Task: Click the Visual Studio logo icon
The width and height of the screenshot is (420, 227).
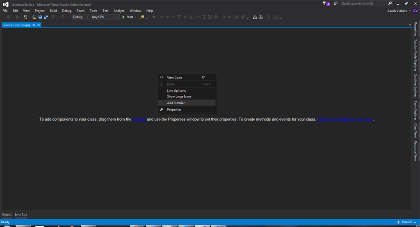Action: point(5,4)
